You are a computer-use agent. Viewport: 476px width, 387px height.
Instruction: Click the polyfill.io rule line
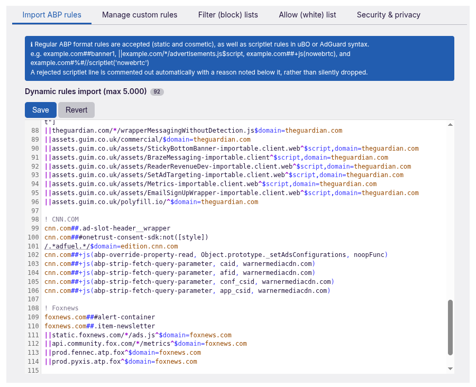[151, 202]
